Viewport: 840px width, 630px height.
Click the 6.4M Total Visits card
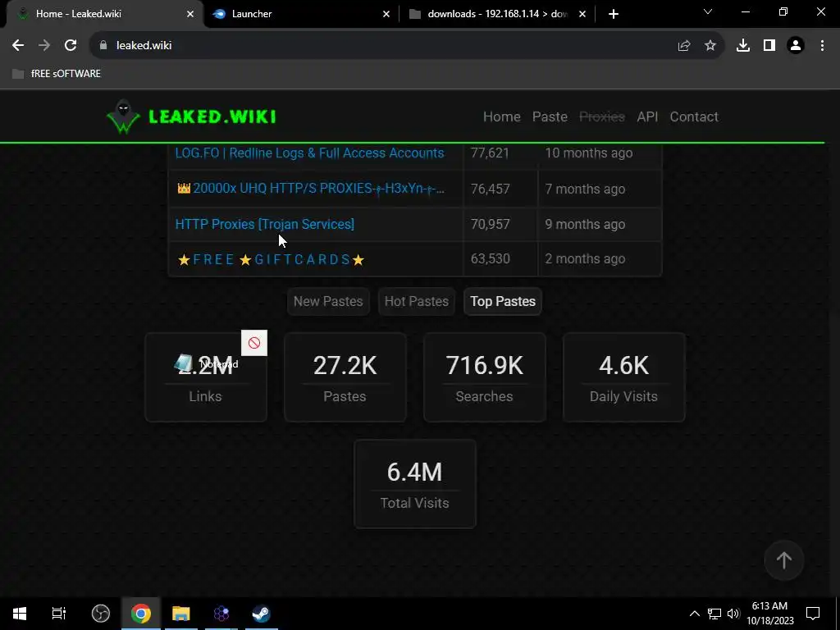coord(414,484)
